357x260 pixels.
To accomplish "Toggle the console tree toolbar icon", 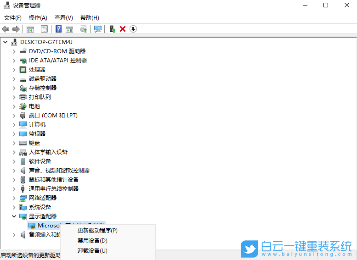I will tap(30, 29).
